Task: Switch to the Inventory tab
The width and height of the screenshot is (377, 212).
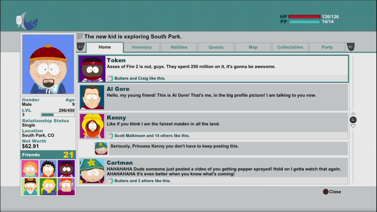Action: click(142, 47)
